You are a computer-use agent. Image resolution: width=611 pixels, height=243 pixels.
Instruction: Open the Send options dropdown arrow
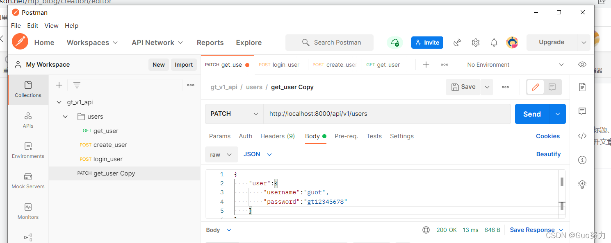pos(558,114)
